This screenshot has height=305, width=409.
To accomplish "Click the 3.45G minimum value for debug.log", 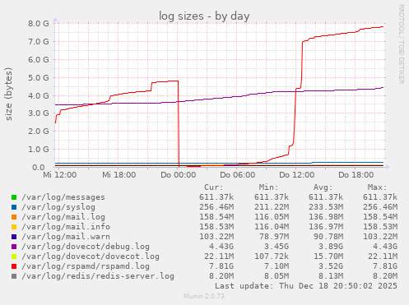I will (276, 247).
